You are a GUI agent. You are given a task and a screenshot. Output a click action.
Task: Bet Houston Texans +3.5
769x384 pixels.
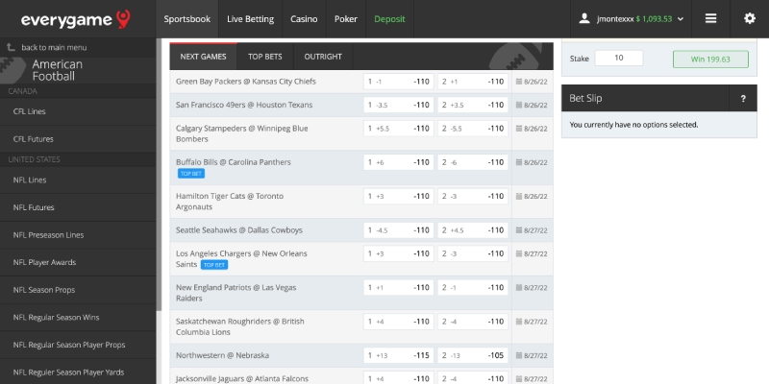(x=473, y=106)
